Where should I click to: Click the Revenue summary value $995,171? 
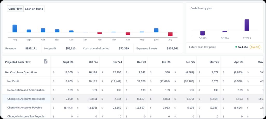pos(31,48)
